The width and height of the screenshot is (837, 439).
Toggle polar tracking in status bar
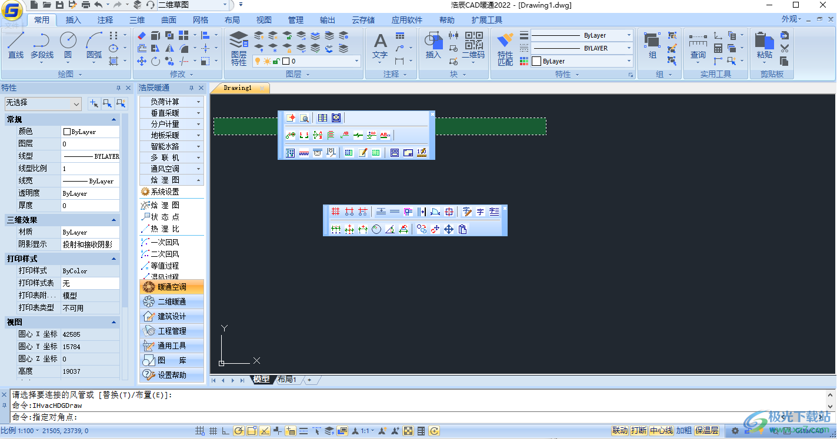[x=239, y=431]
